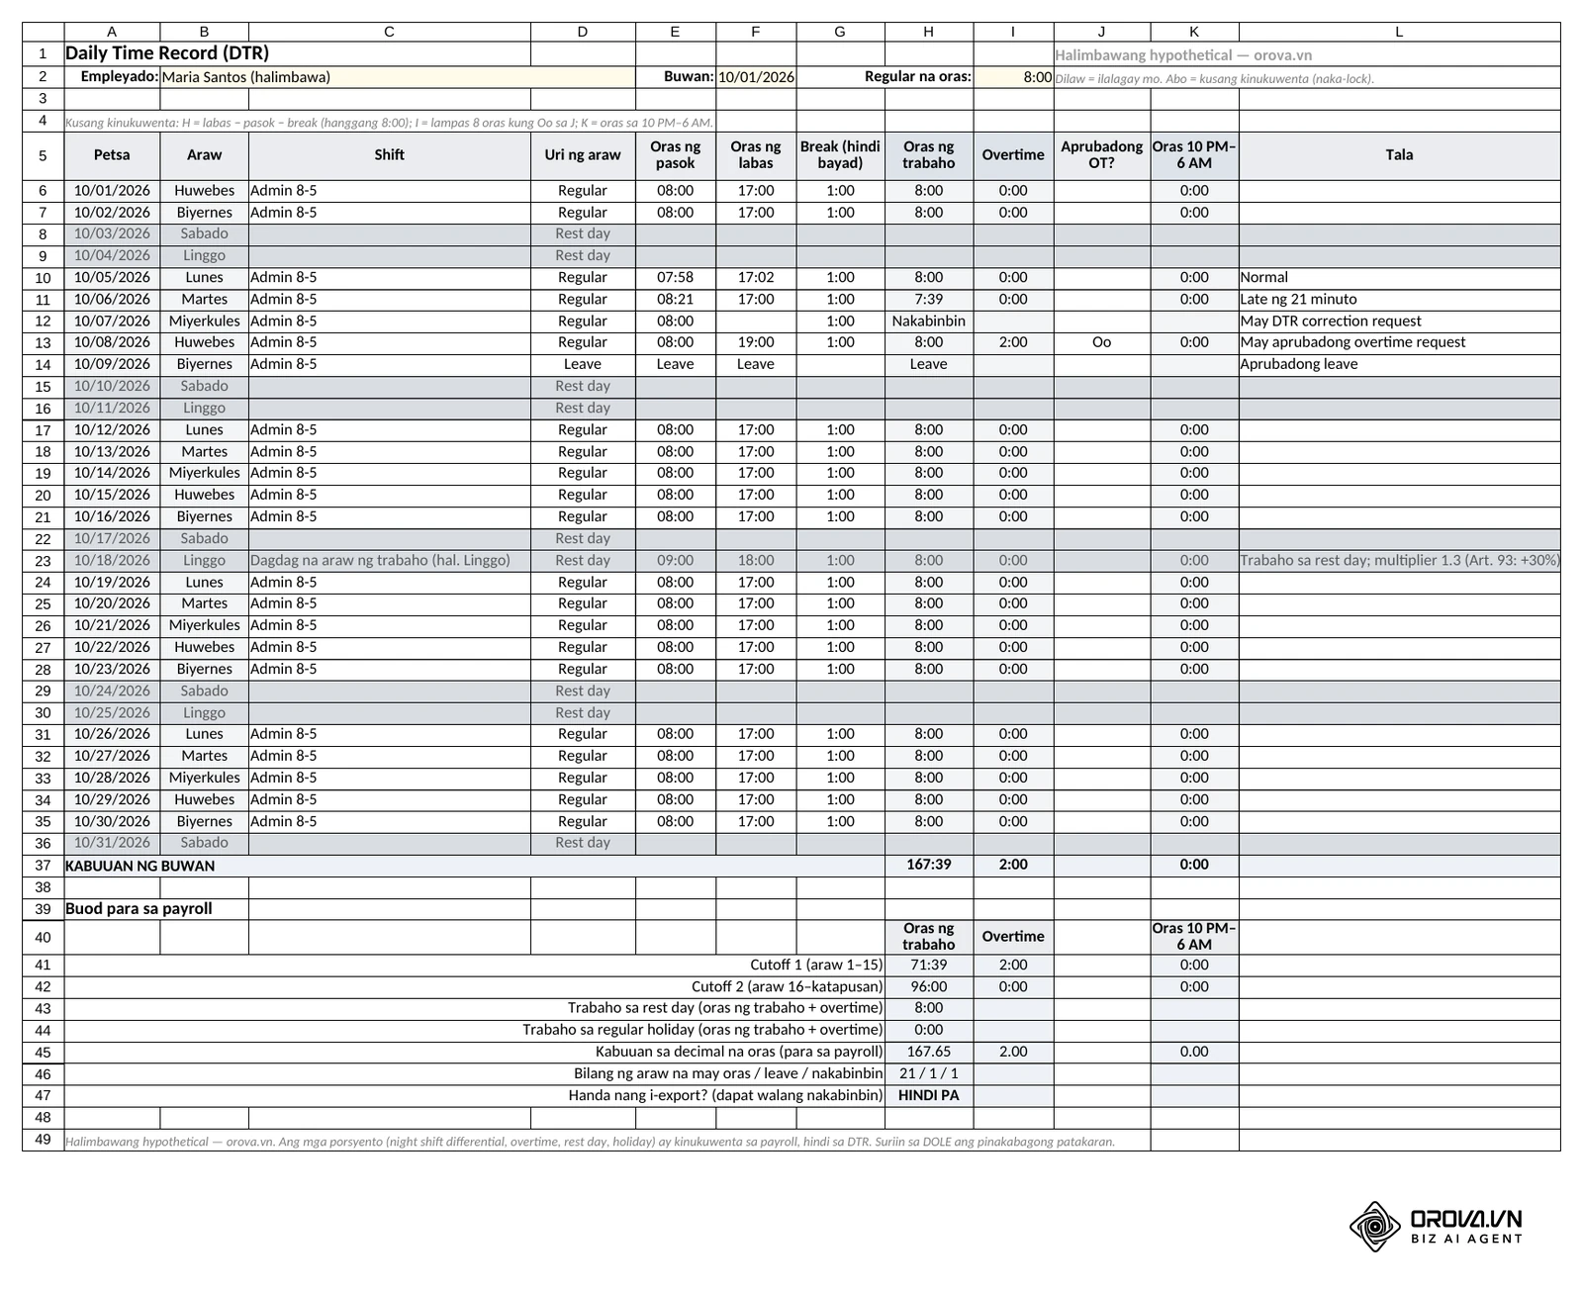Image resolution: width=1583 pixels, height=1292 pixels.
Task: Select the decimal hours total 167.65
Action: click(928, 1052)
